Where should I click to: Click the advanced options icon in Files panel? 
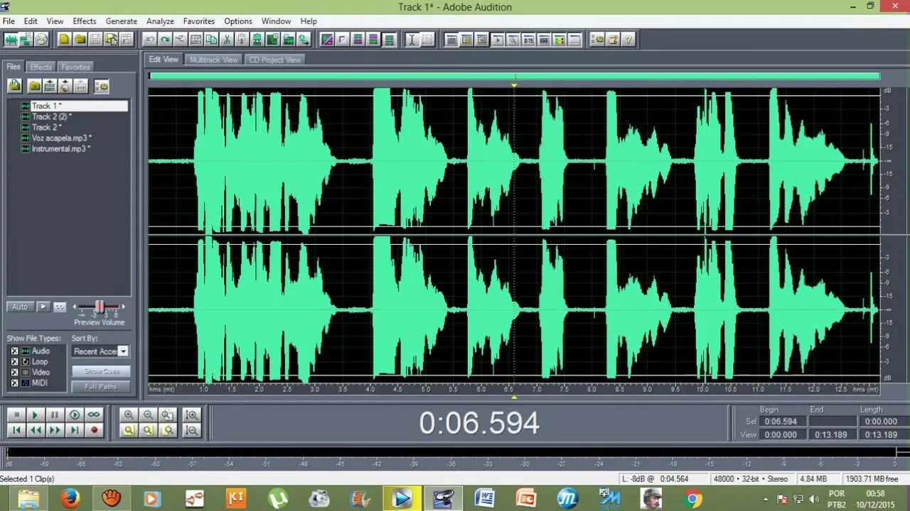(x=102, y=86)
